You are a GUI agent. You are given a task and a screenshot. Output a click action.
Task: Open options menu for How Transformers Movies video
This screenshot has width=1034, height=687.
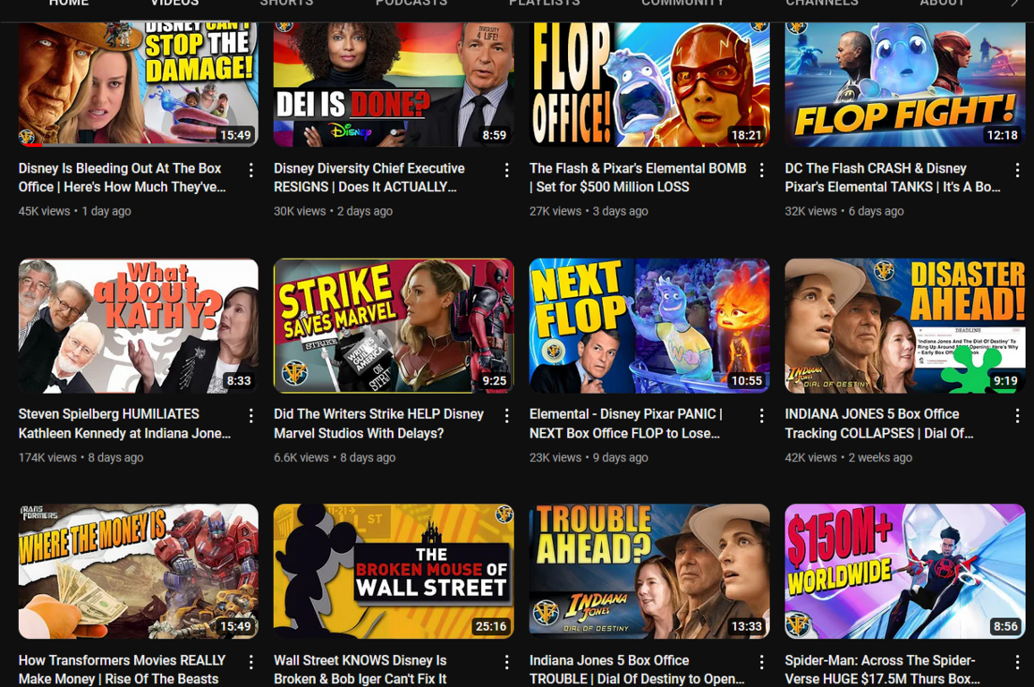(250, 662)
